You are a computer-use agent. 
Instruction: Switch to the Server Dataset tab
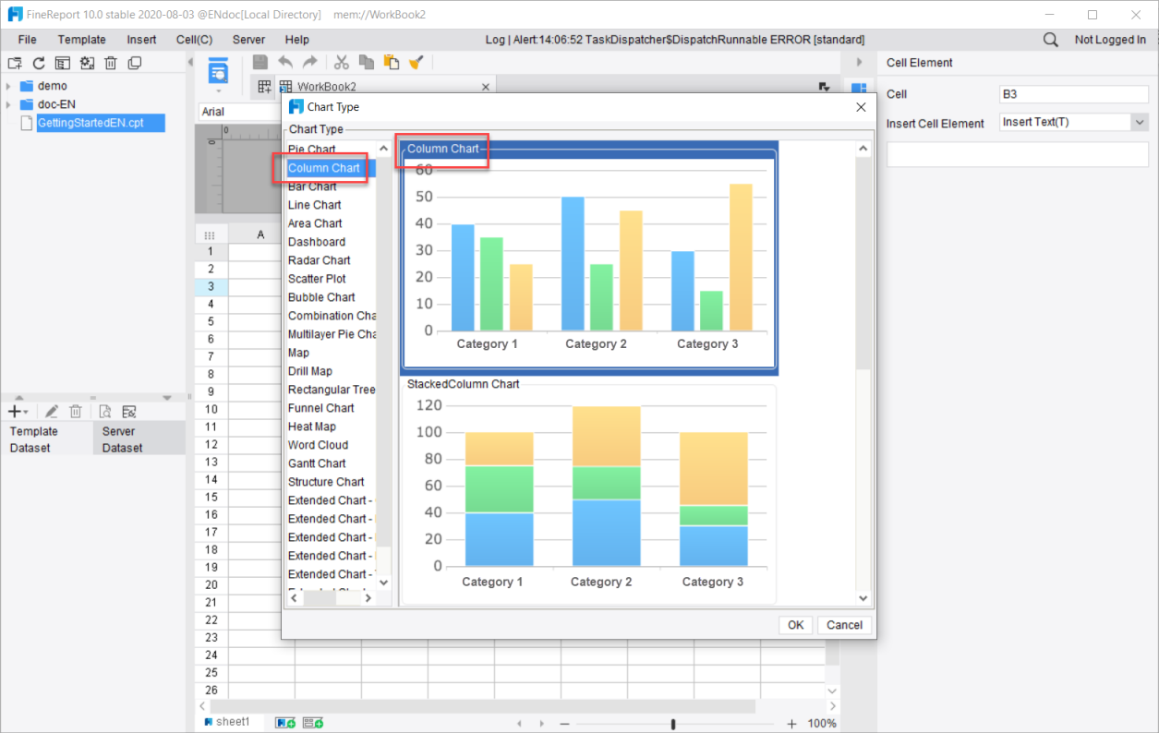click(x=139, y=439)
